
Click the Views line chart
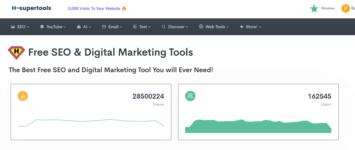coord(91,122)
